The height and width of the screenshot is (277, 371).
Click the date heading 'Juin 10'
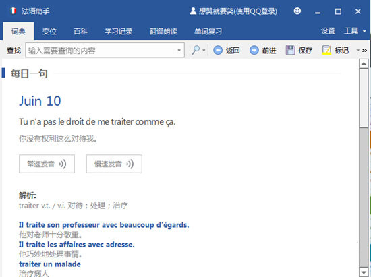[40, 101]
